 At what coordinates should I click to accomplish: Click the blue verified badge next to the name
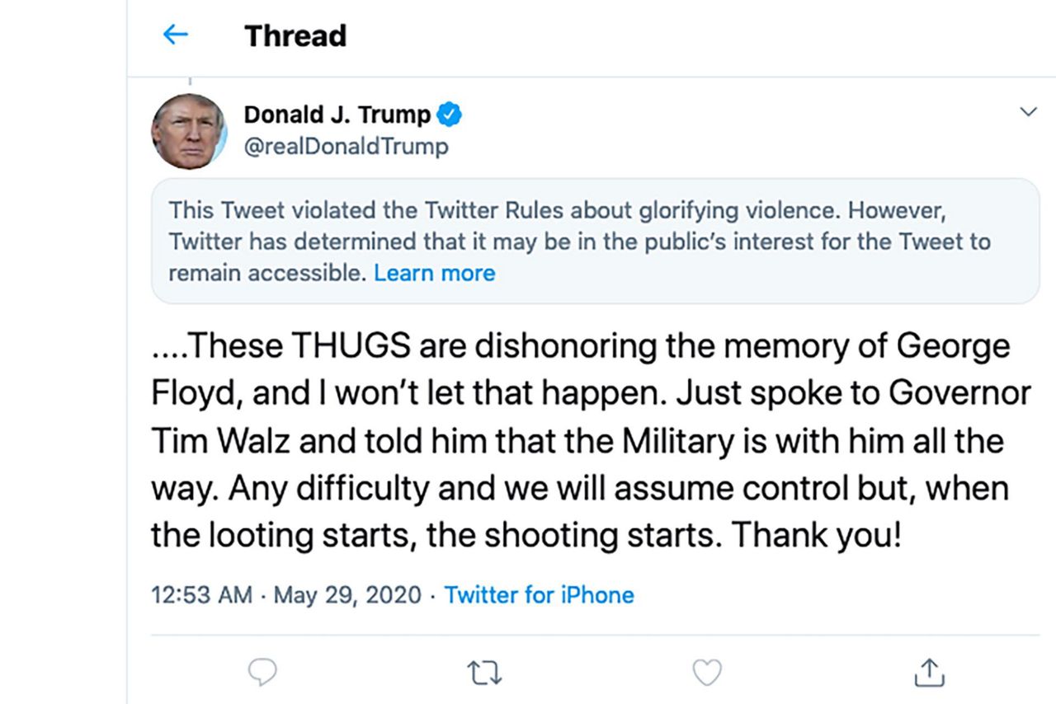coord(450,115)
